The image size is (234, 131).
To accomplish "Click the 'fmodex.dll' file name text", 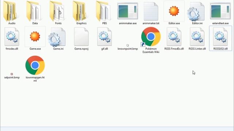I will click(12, 49).
